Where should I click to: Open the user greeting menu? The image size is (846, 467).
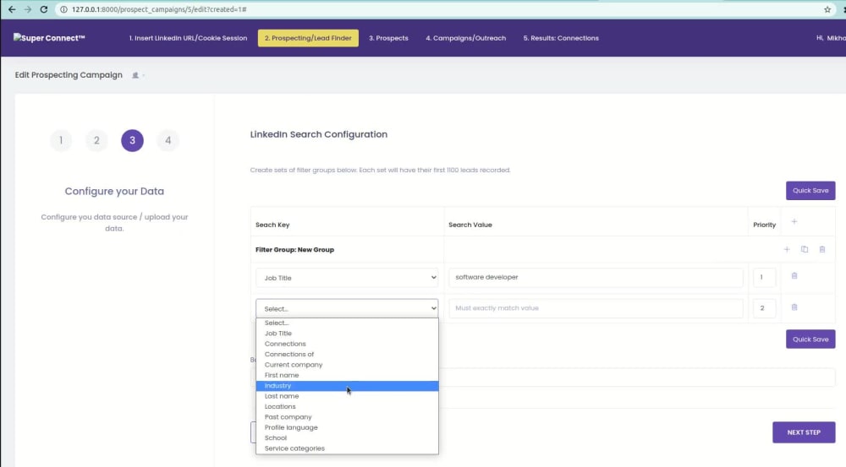(x=831, y=38)
